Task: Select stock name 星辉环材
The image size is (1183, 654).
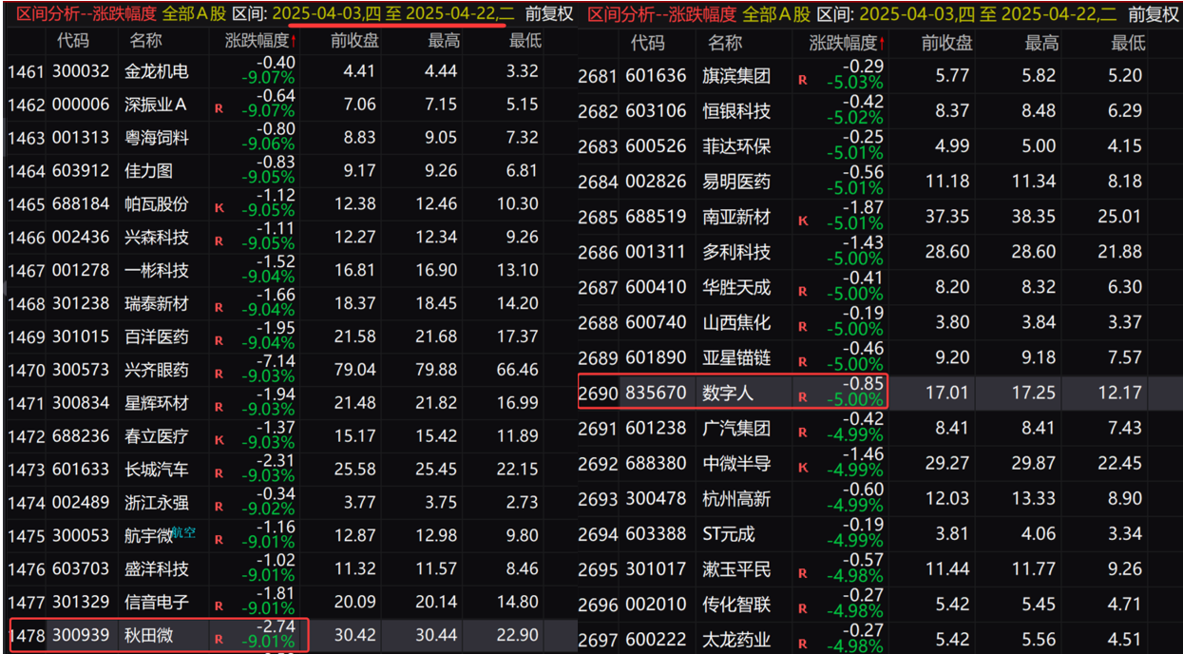Action: (x=157, y=403)
